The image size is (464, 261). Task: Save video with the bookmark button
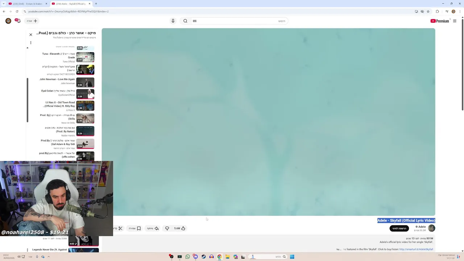coord(135,228)
